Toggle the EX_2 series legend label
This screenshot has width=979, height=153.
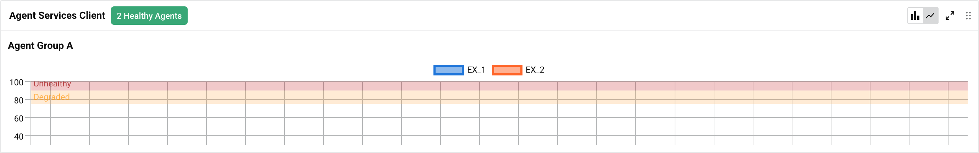(x=535, y=70)
